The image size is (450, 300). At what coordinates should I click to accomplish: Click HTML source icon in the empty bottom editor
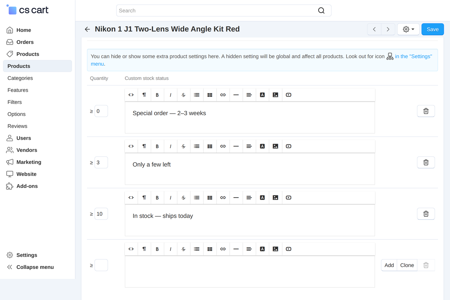point(131,249)
